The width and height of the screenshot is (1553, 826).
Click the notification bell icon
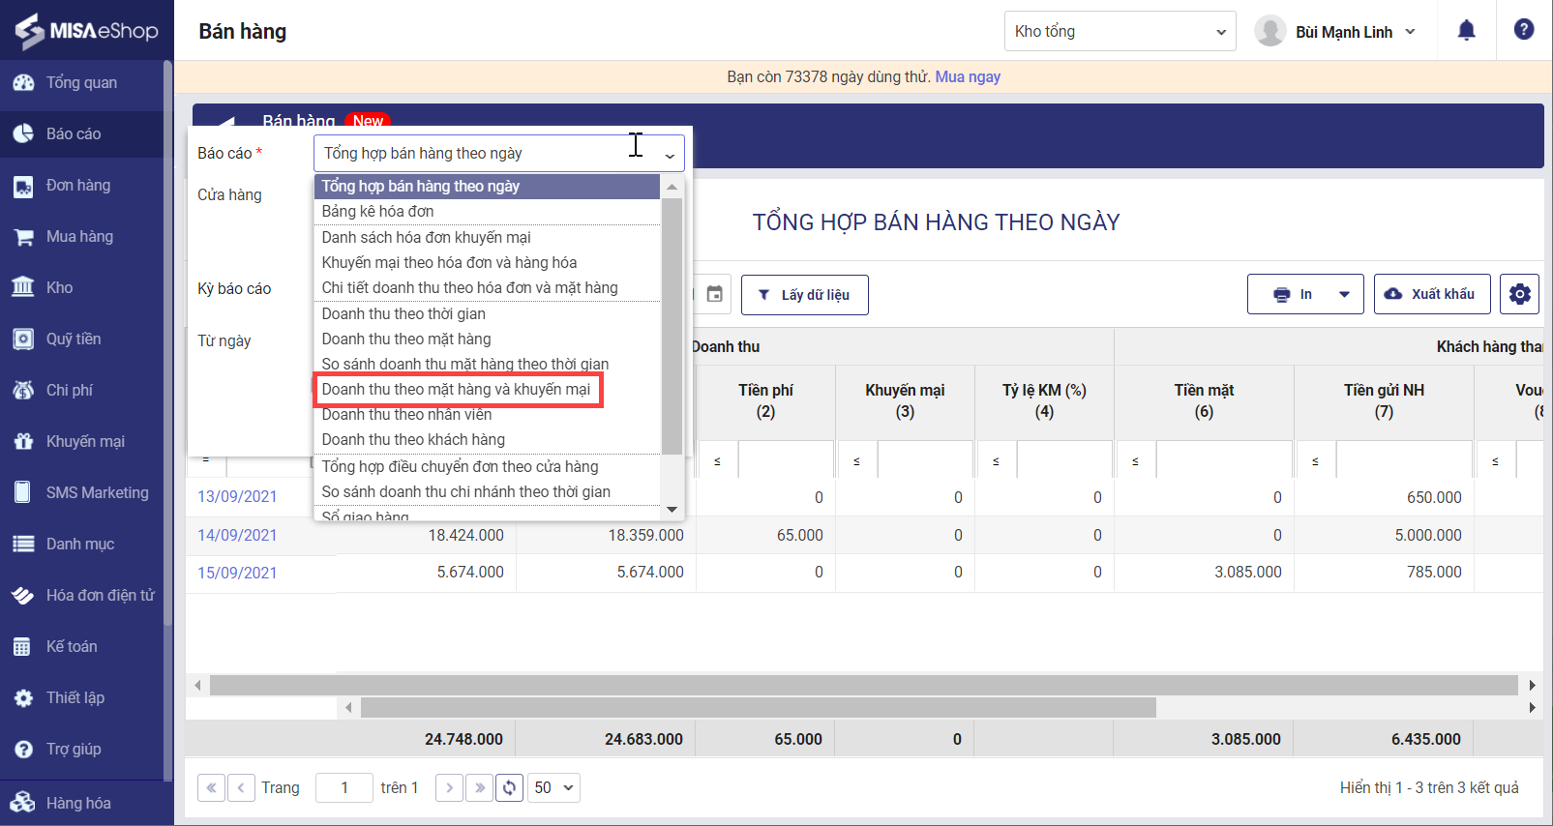pos(1466,31)
